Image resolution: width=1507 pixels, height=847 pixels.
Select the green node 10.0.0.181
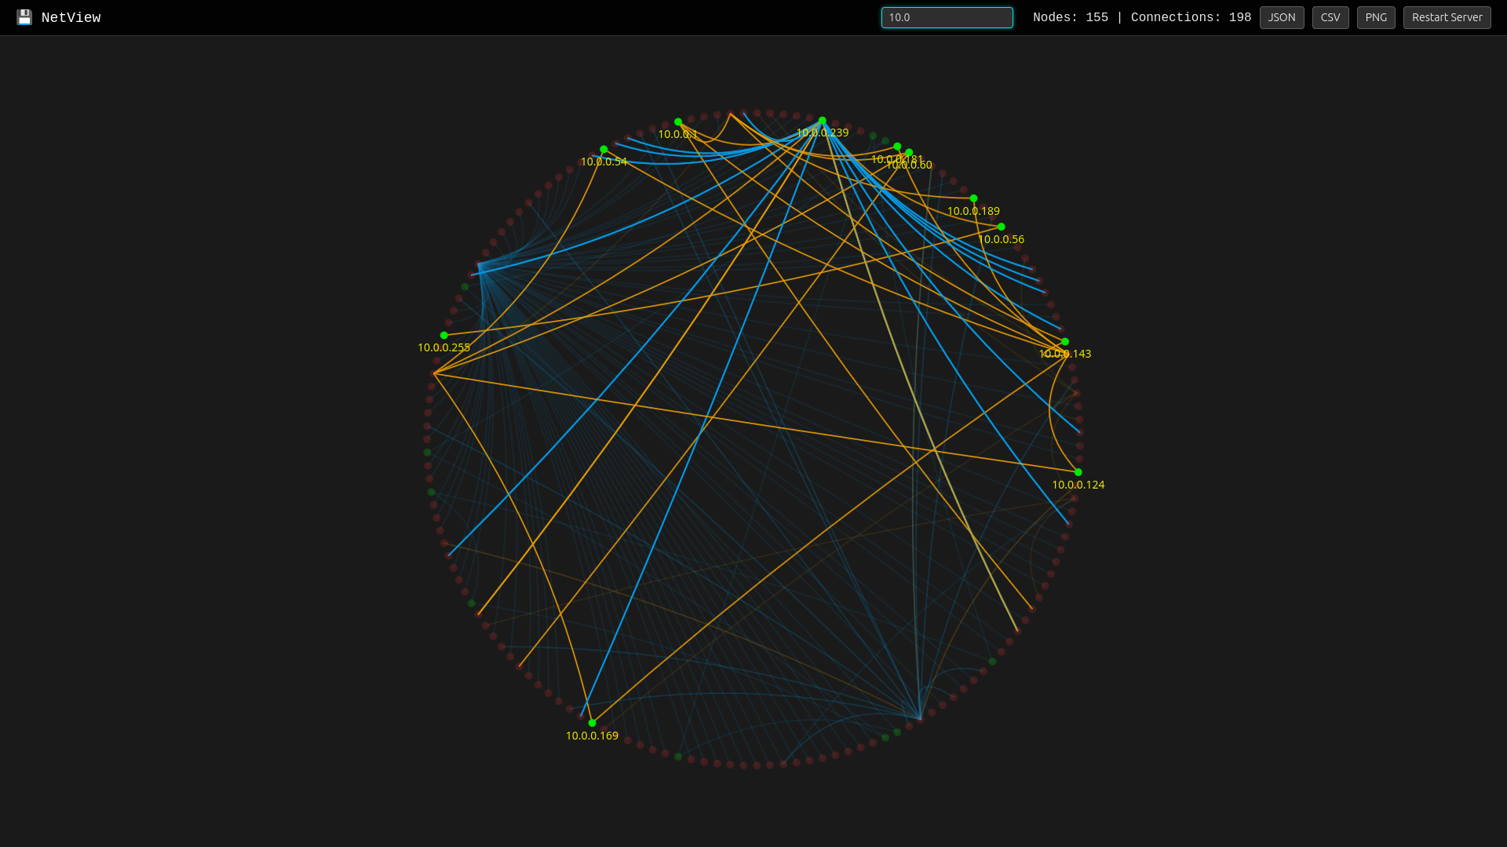click(897, 145)
